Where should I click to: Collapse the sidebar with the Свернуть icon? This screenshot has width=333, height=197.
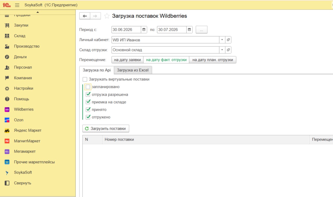click(7, 183)
